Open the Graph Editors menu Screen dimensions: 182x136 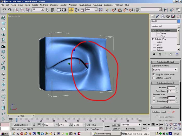click(85, 5)
